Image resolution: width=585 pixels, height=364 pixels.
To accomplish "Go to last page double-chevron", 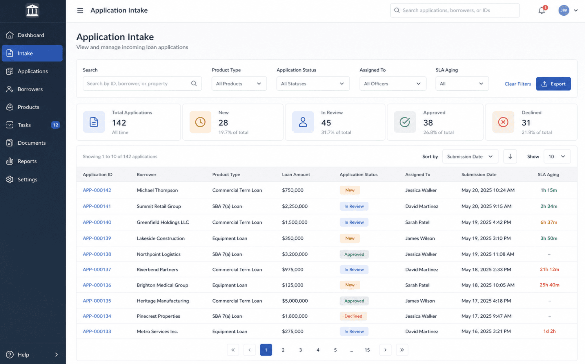I will pyautogui.click(x=402, y=350).
